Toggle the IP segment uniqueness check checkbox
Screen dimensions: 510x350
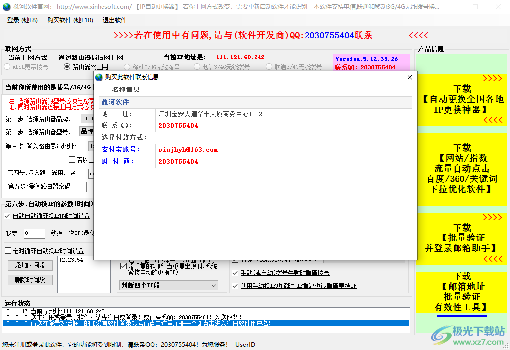coord(123,266)
